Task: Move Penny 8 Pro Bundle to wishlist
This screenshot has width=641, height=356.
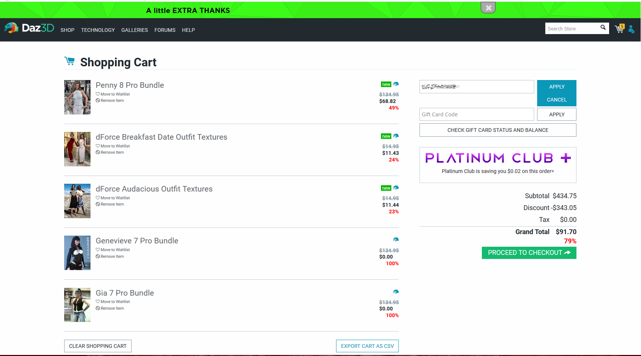Action: 113,94
